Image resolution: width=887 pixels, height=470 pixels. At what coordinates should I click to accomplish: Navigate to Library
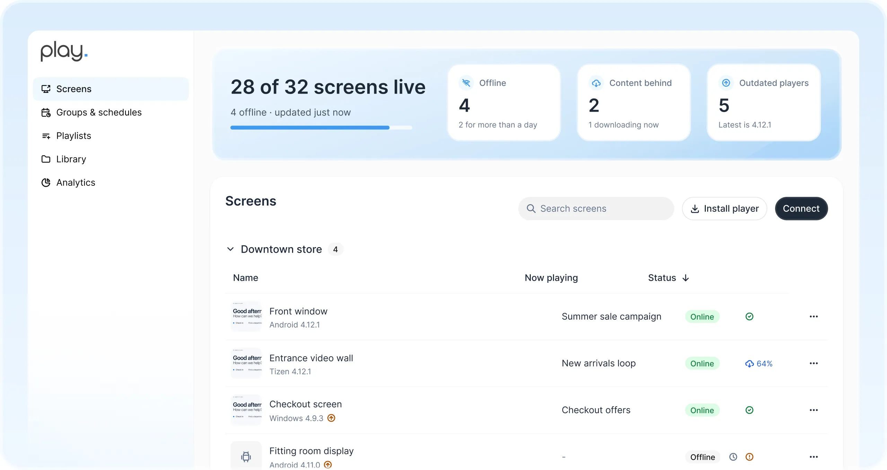point(111,159)
